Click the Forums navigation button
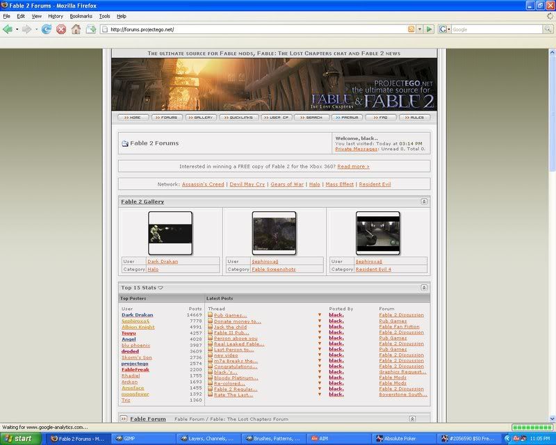This screenshot has width=556, height=445. point(167,118)
